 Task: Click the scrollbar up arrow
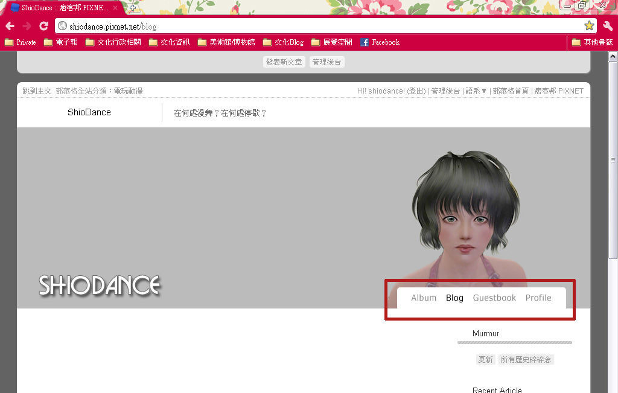(x=613, y=56)
